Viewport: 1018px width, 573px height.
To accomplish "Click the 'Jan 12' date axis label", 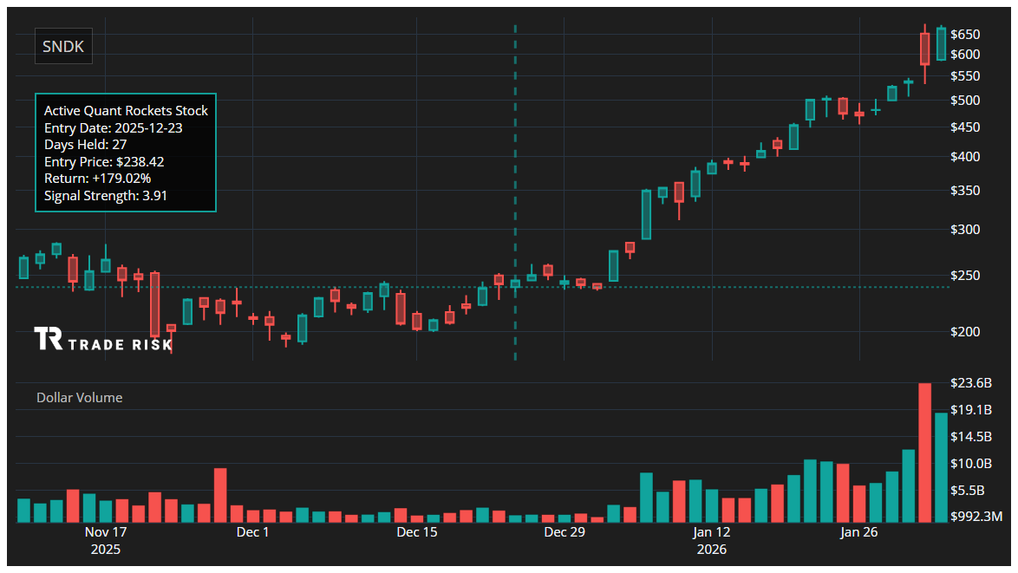I will (x=712, y=532).
